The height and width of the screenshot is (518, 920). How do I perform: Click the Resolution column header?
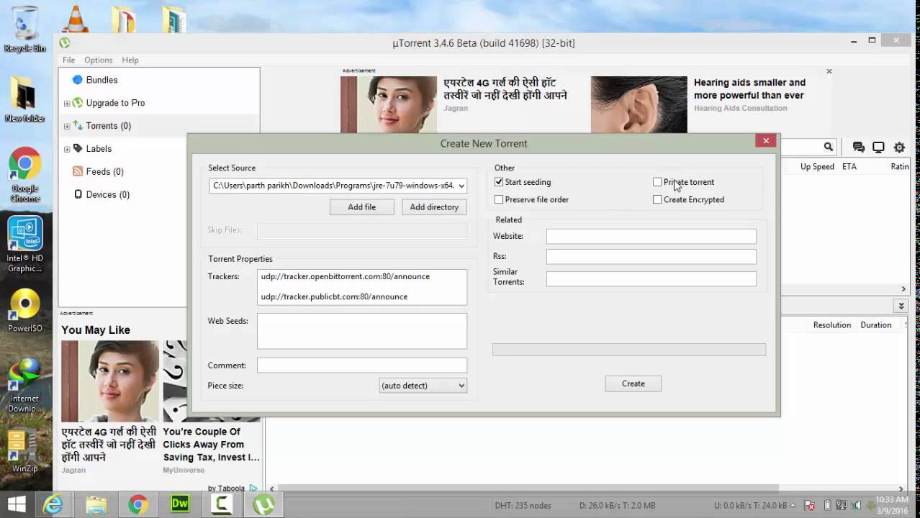(832, 325)
